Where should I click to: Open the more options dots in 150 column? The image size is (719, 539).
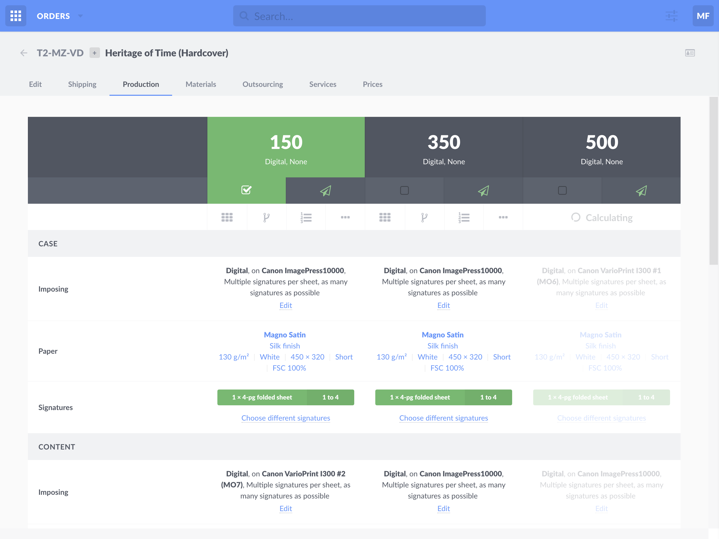[345, 217]
